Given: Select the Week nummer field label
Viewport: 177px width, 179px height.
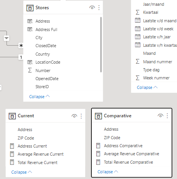Looking at the screenshot, I should tap(156, 78).
